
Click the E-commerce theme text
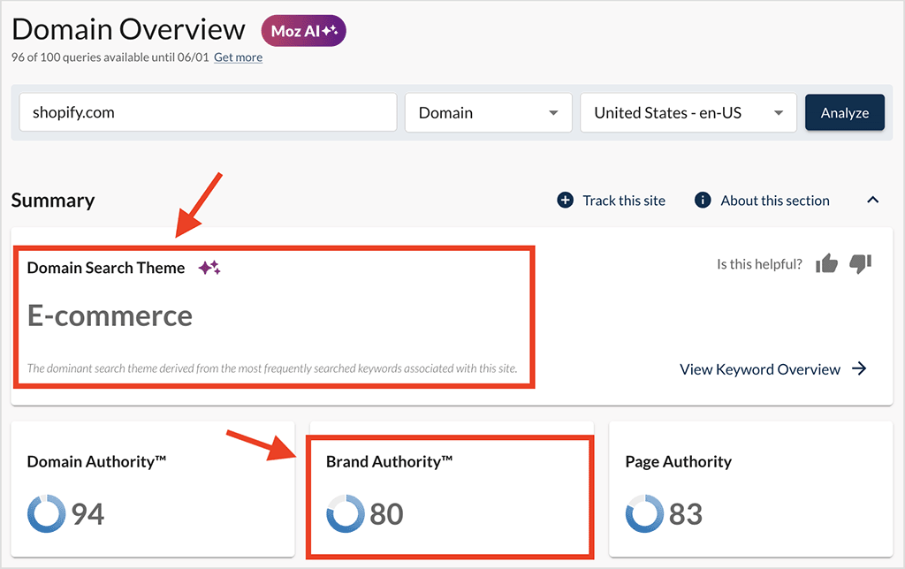110,315
